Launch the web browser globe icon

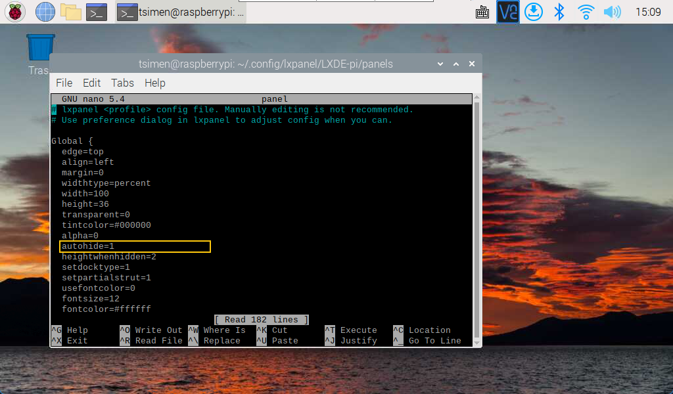pos(45,12)
